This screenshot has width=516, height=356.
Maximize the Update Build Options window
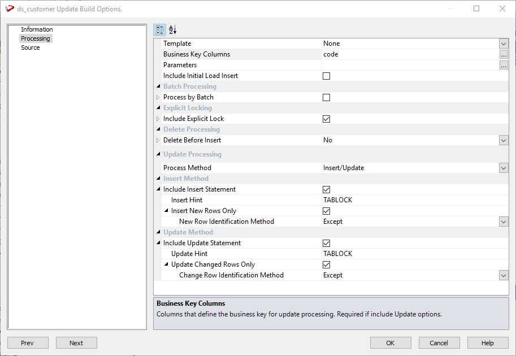click(x=476, y=8)
